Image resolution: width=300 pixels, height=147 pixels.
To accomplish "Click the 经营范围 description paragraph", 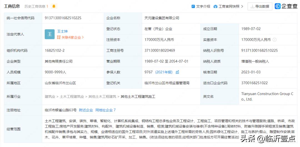I will (170, 129).
